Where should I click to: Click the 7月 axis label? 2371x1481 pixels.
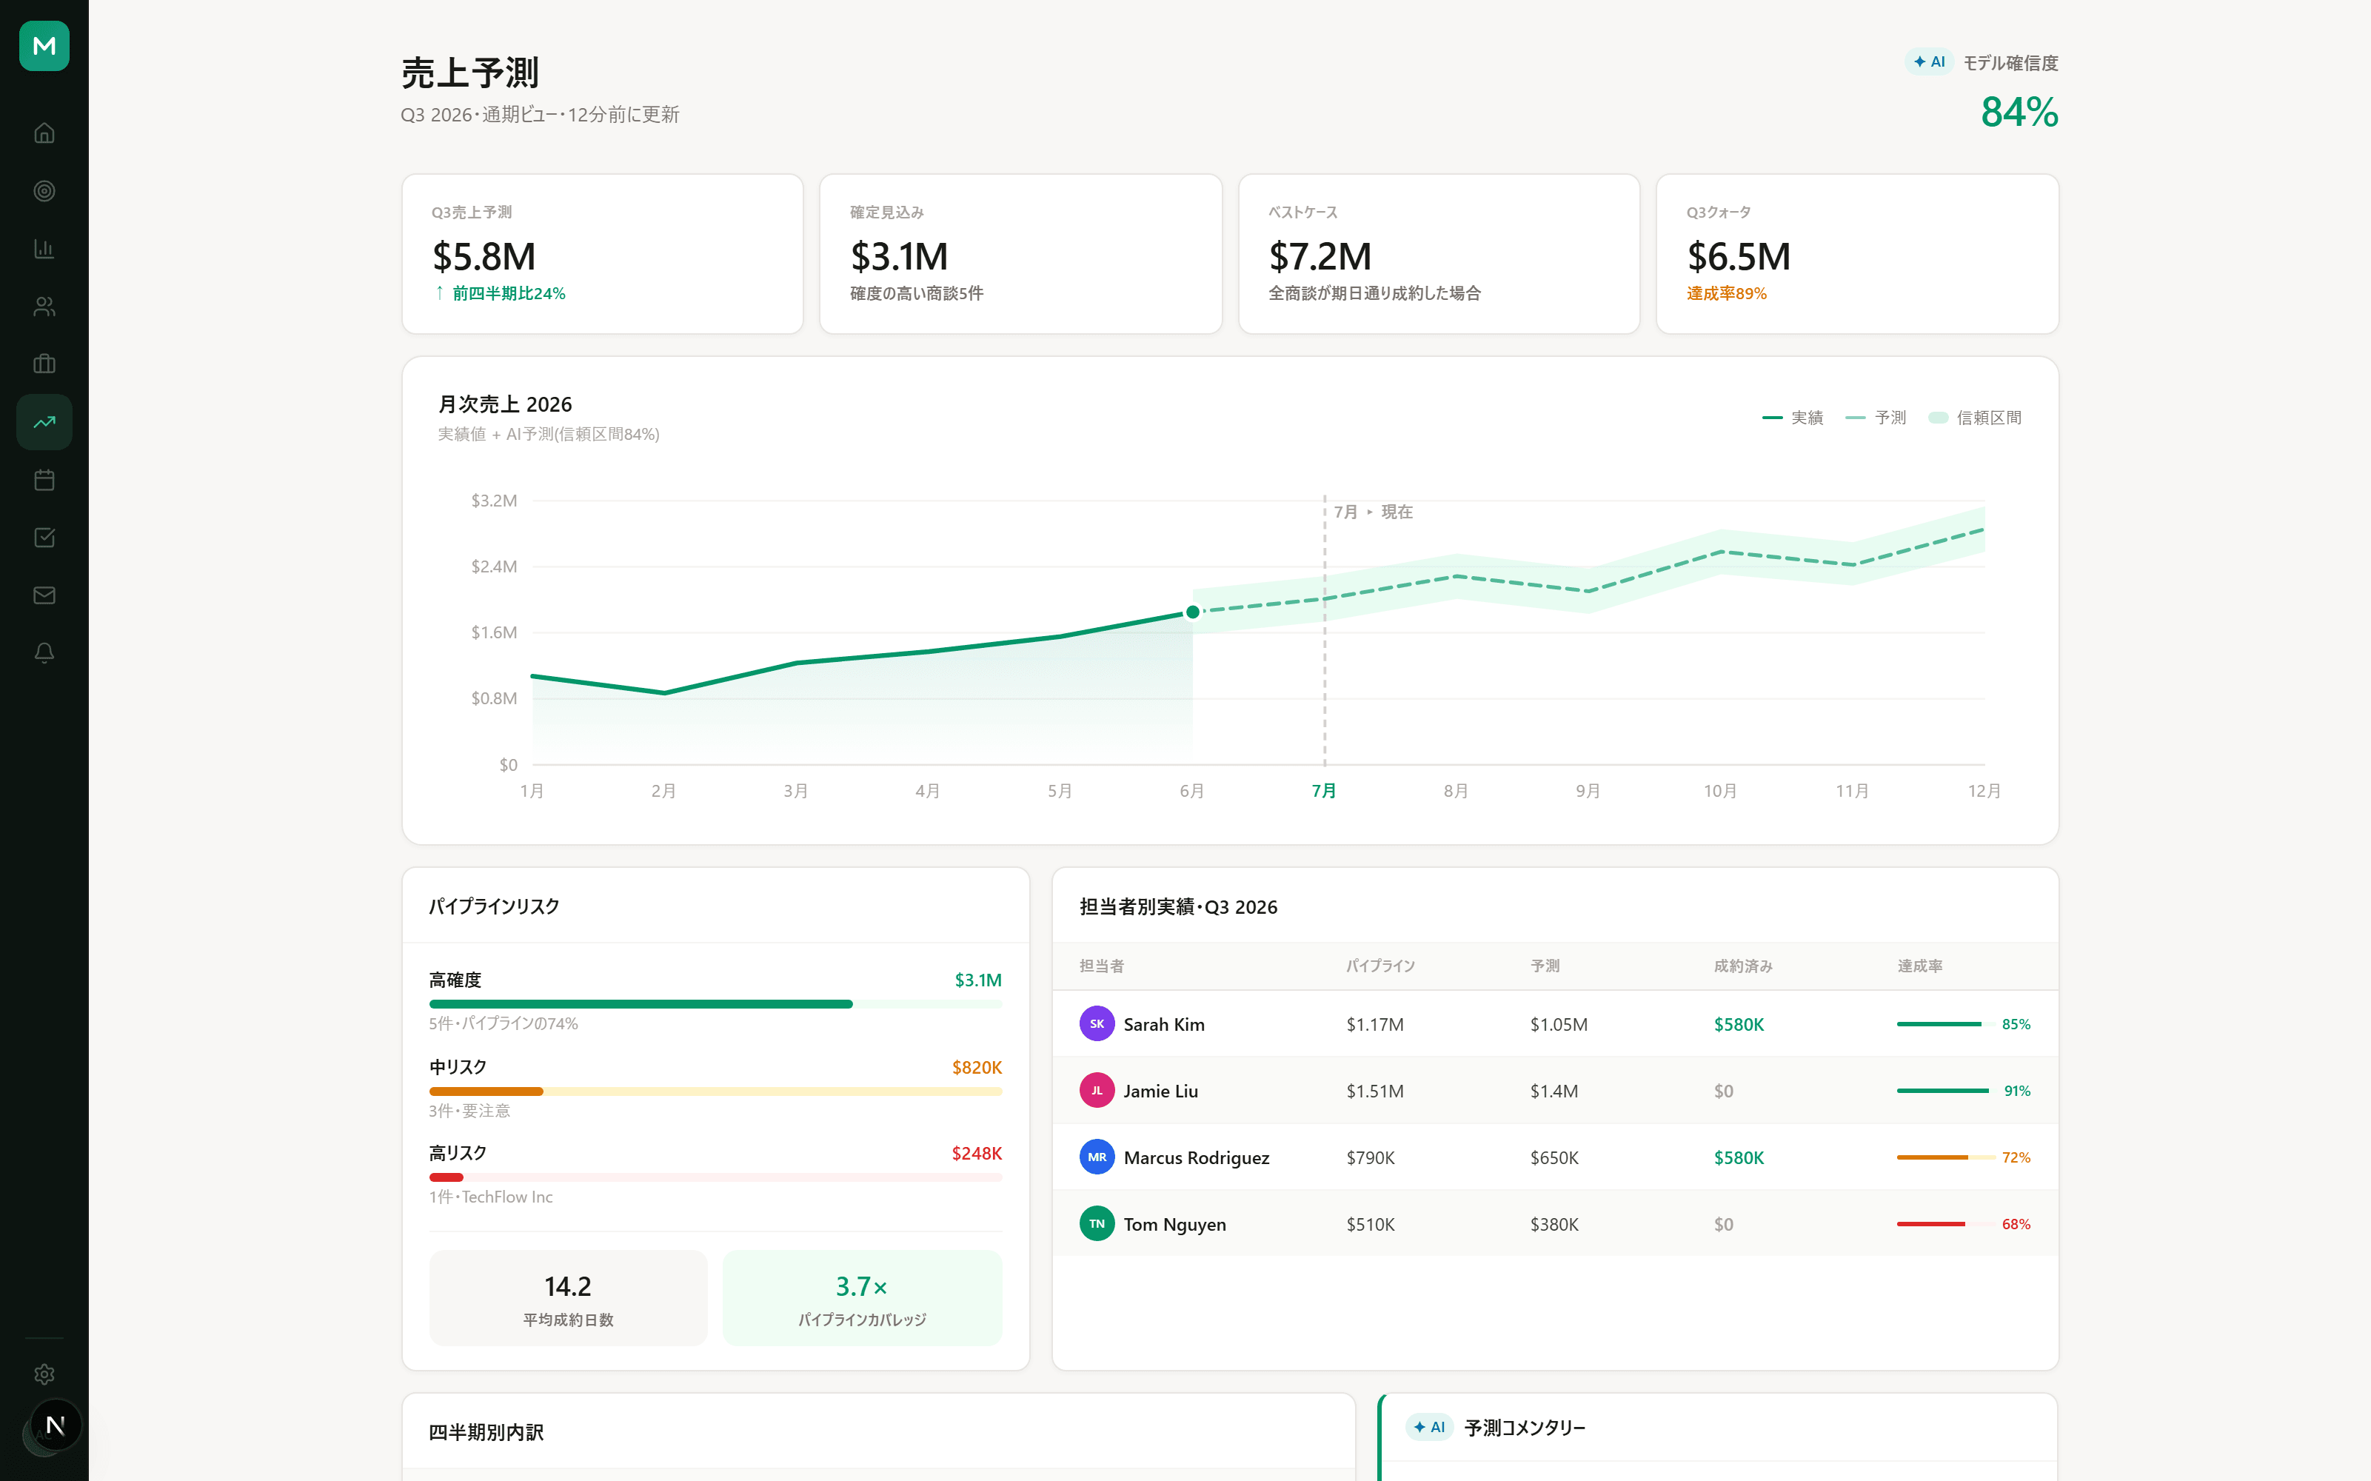pyautogui.click(x=1324, y=790)
